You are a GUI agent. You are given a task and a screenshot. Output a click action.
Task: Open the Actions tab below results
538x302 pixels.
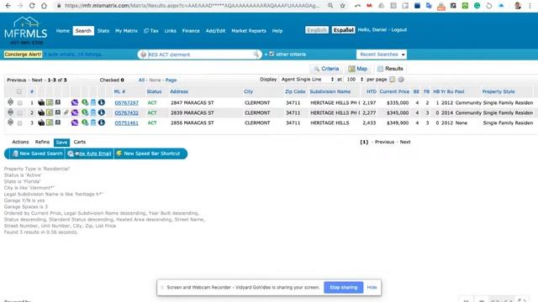click(20, 142)
